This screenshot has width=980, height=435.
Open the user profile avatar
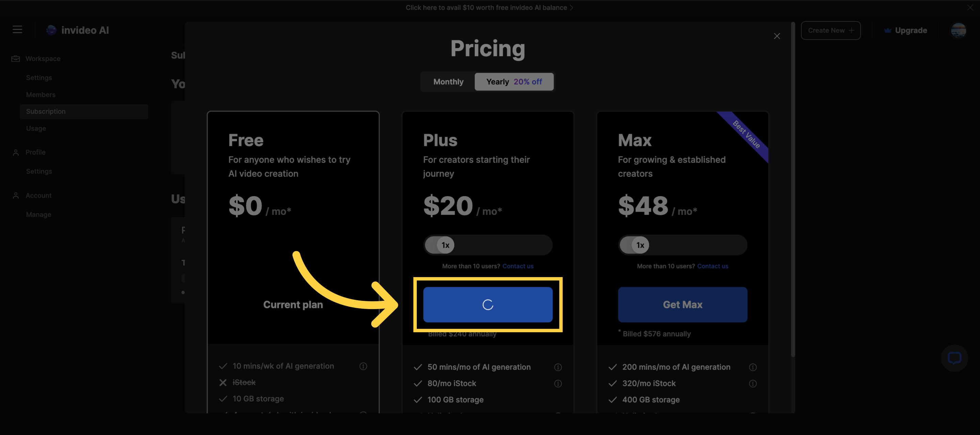(x=958, y=30)
